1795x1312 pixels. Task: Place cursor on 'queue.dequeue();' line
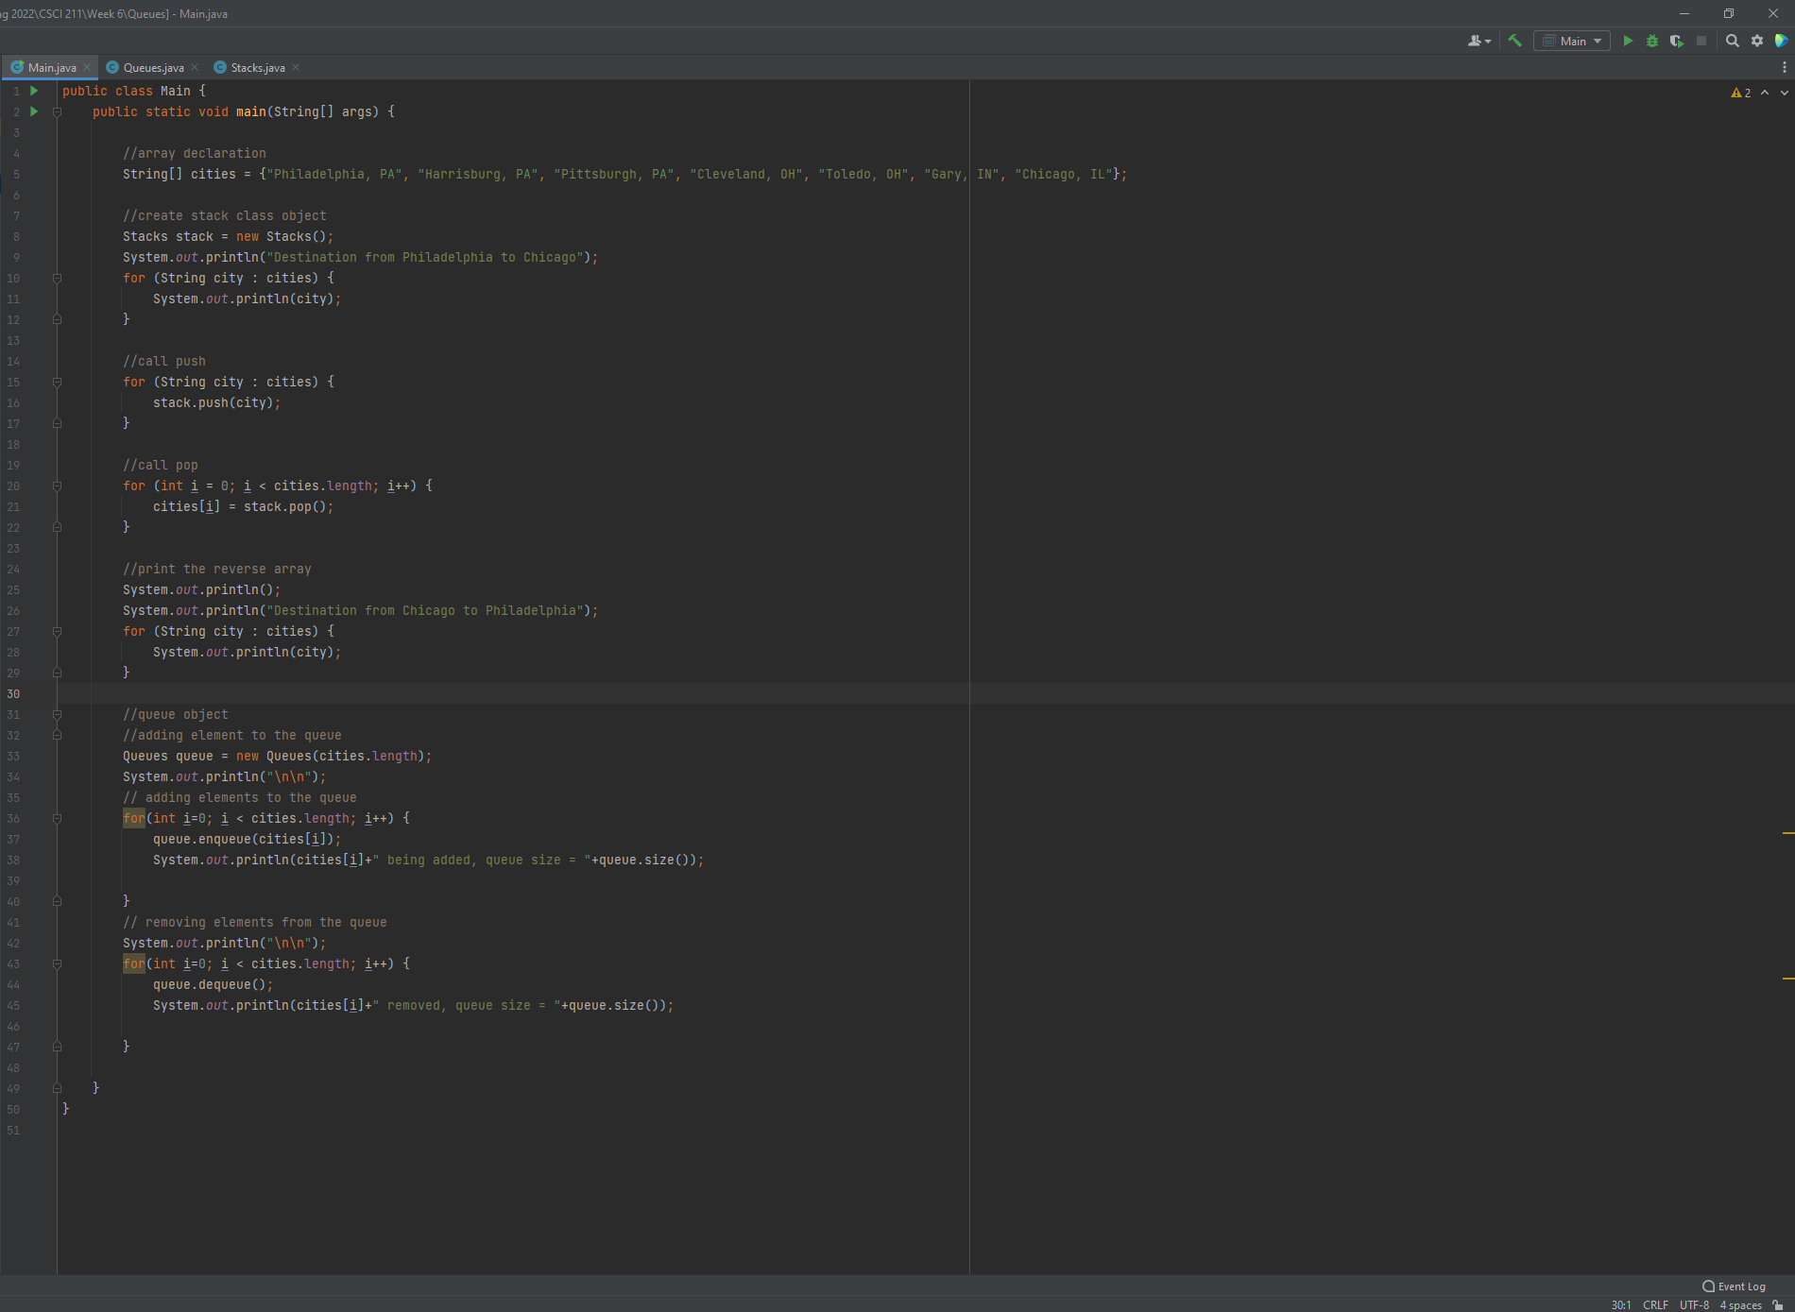point(214,984)
